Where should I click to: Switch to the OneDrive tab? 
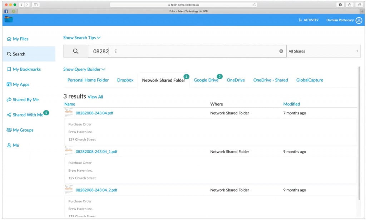point(236,80)
